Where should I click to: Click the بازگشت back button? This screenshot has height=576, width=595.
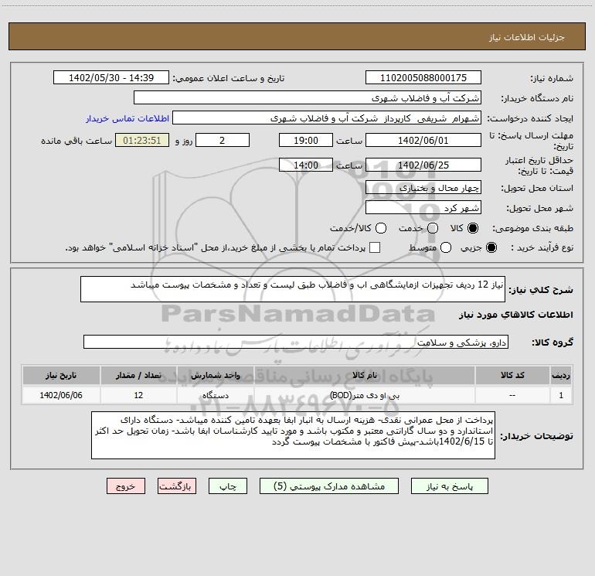click(177, 486)
